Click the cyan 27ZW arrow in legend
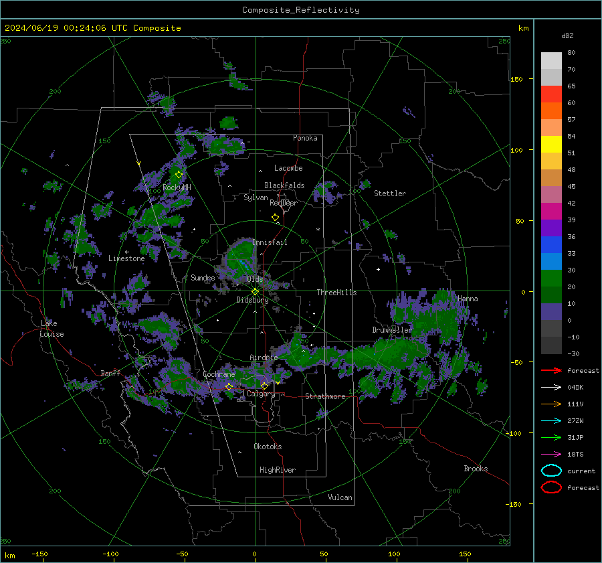602x563 pixels. pyautogui.click(x=551, y=420)
